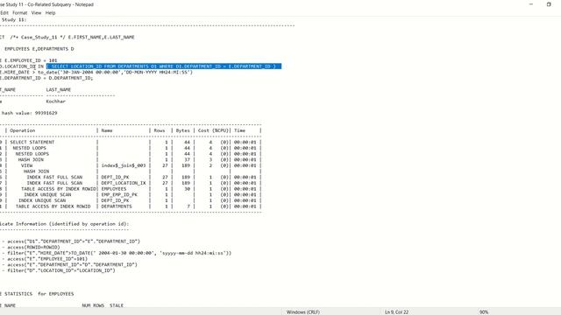The width and height of the screenshot is (561, 315).
Task: Open the Edit menu
Action: (4, 13)
